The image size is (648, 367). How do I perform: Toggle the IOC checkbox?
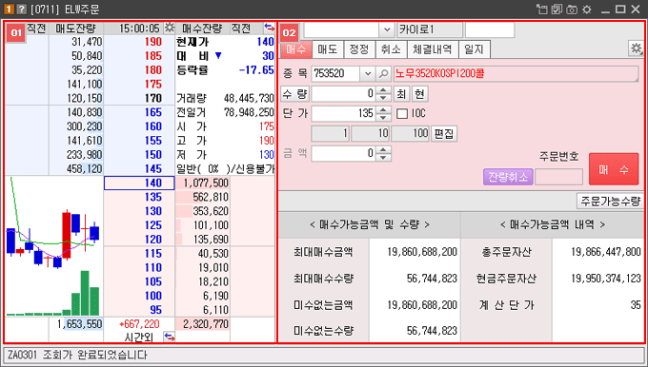402,113
